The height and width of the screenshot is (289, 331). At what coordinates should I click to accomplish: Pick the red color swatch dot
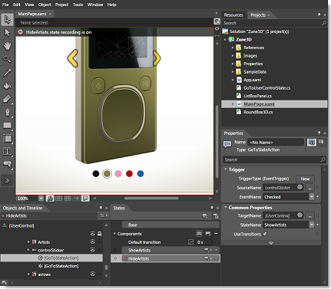tap(129, 174)
